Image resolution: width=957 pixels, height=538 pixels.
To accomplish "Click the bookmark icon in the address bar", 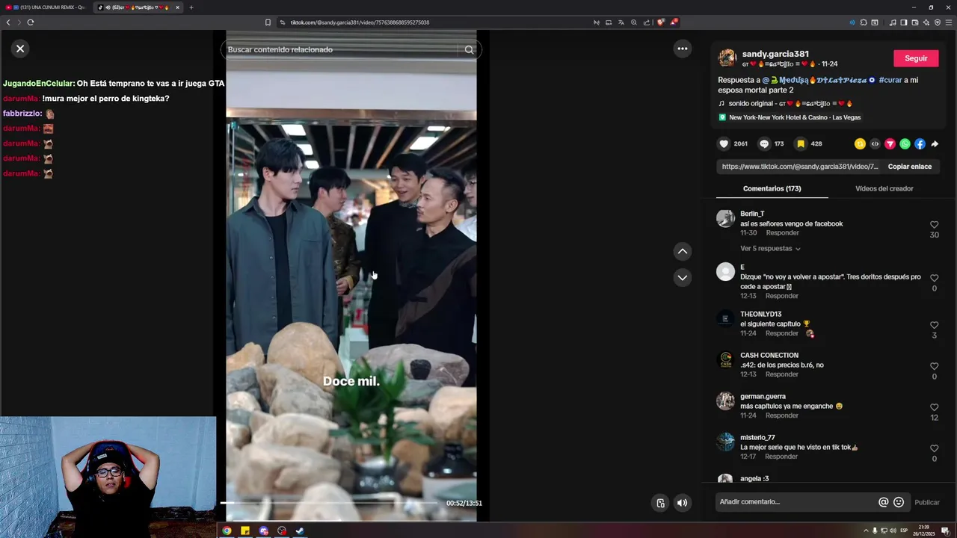I will (x=268, y=22).
